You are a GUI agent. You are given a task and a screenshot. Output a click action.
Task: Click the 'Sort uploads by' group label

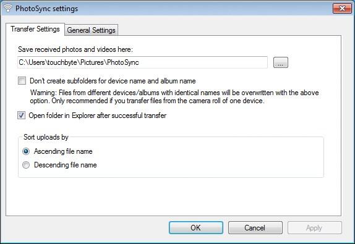[x=46, y=137]
